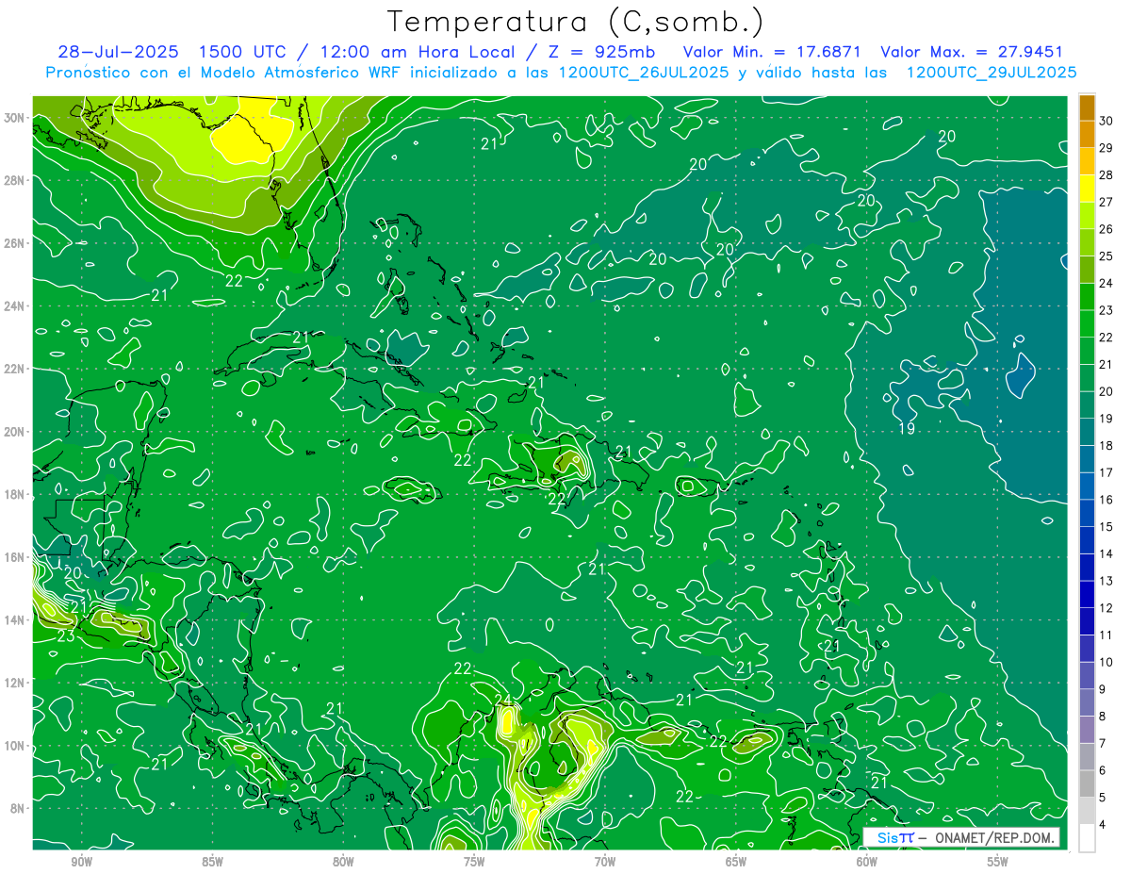Click the "16N" latitude label
This screenshot has height=874, width=1131.
(15, 557)
